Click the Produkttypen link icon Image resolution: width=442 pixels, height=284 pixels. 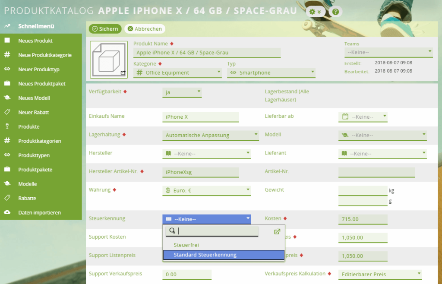click(x=7, y=155)
